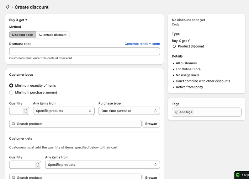Screen dimensions: 249x179
Task: Click 'No discount code yet' summary text
Action: [189, 20]
